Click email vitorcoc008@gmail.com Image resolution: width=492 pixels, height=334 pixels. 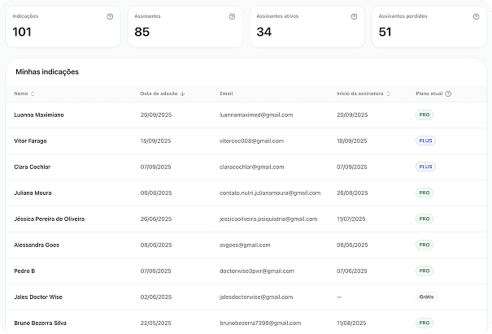pyautogui.click(x=251, y=141)
